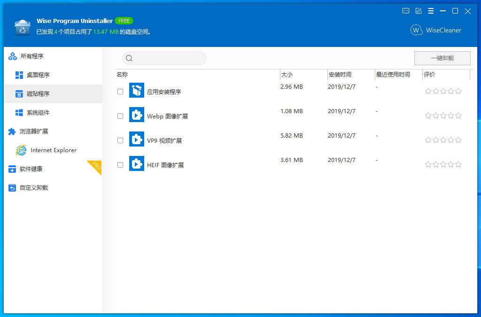
Task: Select the Internet Explorer menu entry
Action: point(53,150)
